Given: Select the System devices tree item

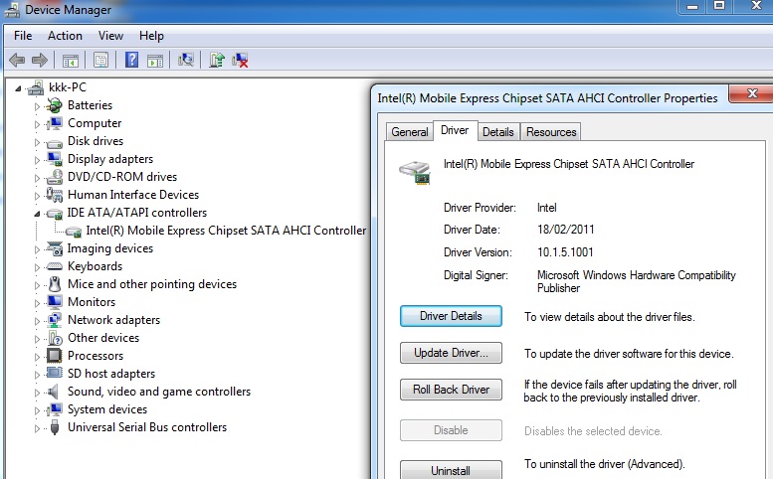Looking at the screenshot, I should [107, 409].
